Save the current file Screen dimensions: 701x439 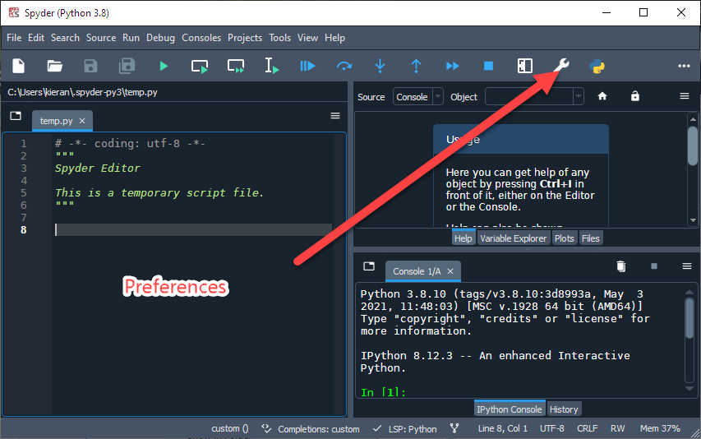[x=90, y=66]
